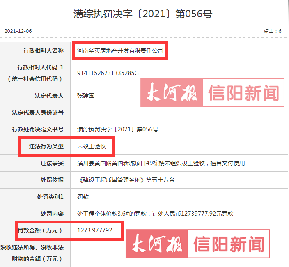Click the label 财物的金额（万元）

[38, 259]
